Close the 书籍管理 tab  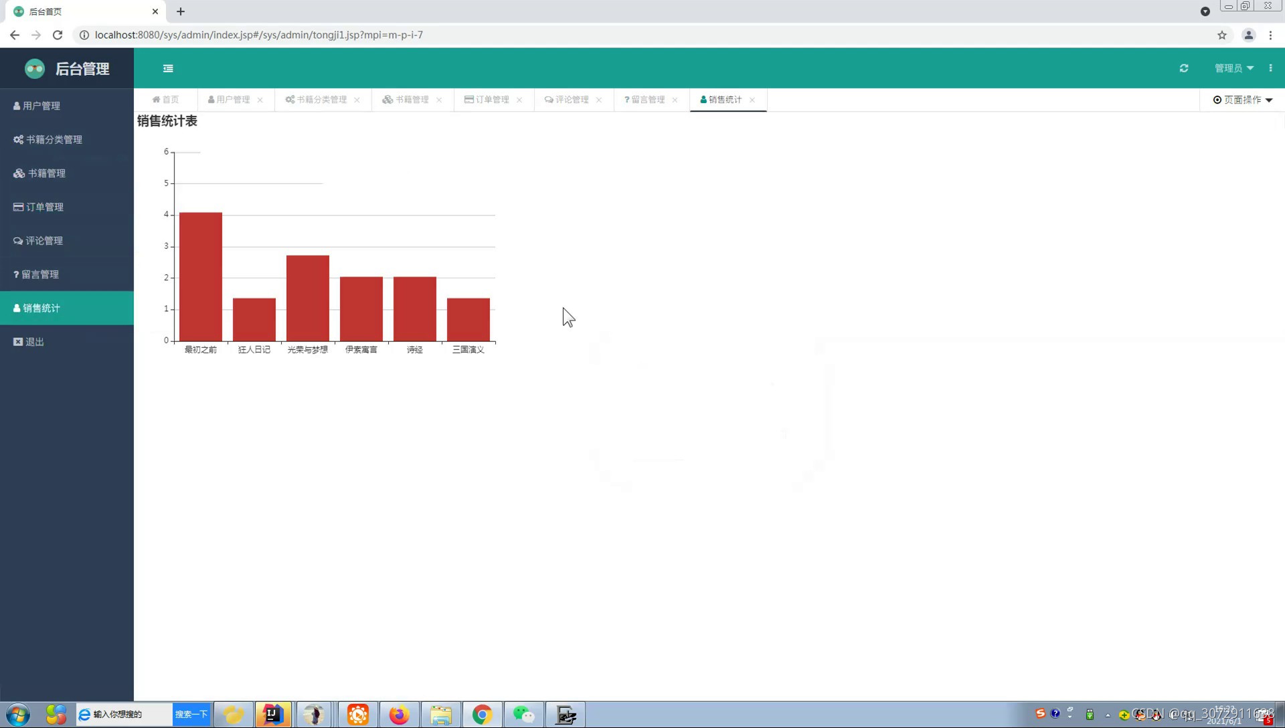[x=439, y=100]
